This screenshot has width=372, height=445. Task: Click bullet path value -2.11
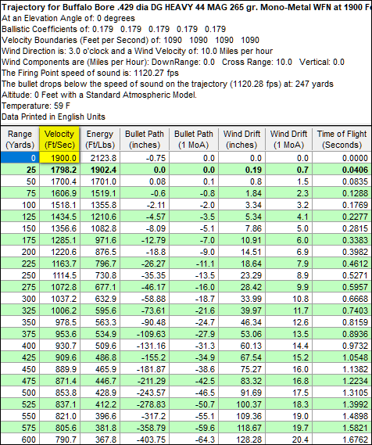(x=145, y=205)
